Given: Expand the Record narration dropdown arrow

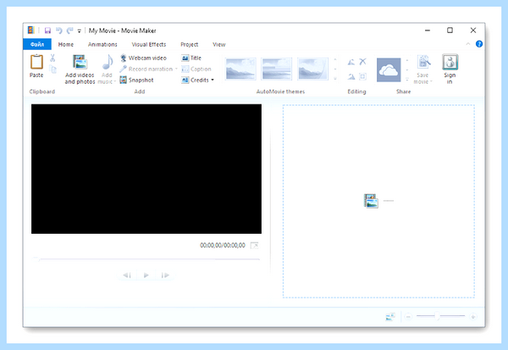Looking at the screenshot, I should click(x=176, y=69).
